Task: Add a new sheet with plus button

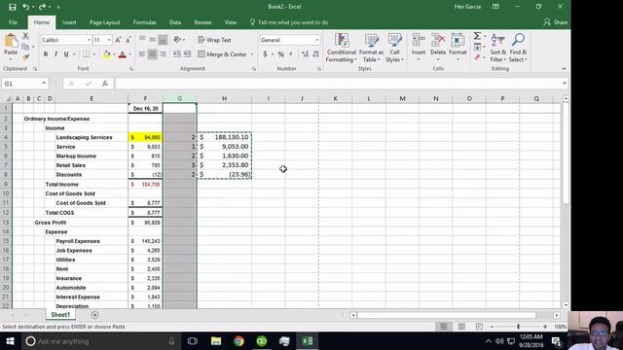Action: [x=94, y=315]
